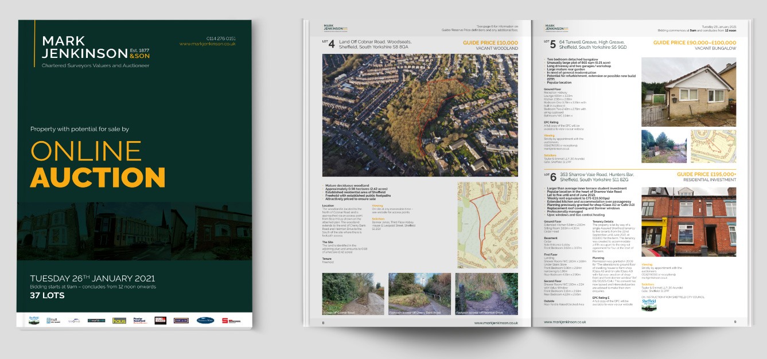Click the Lot 5 location map thumbnail

coord(713,146)
